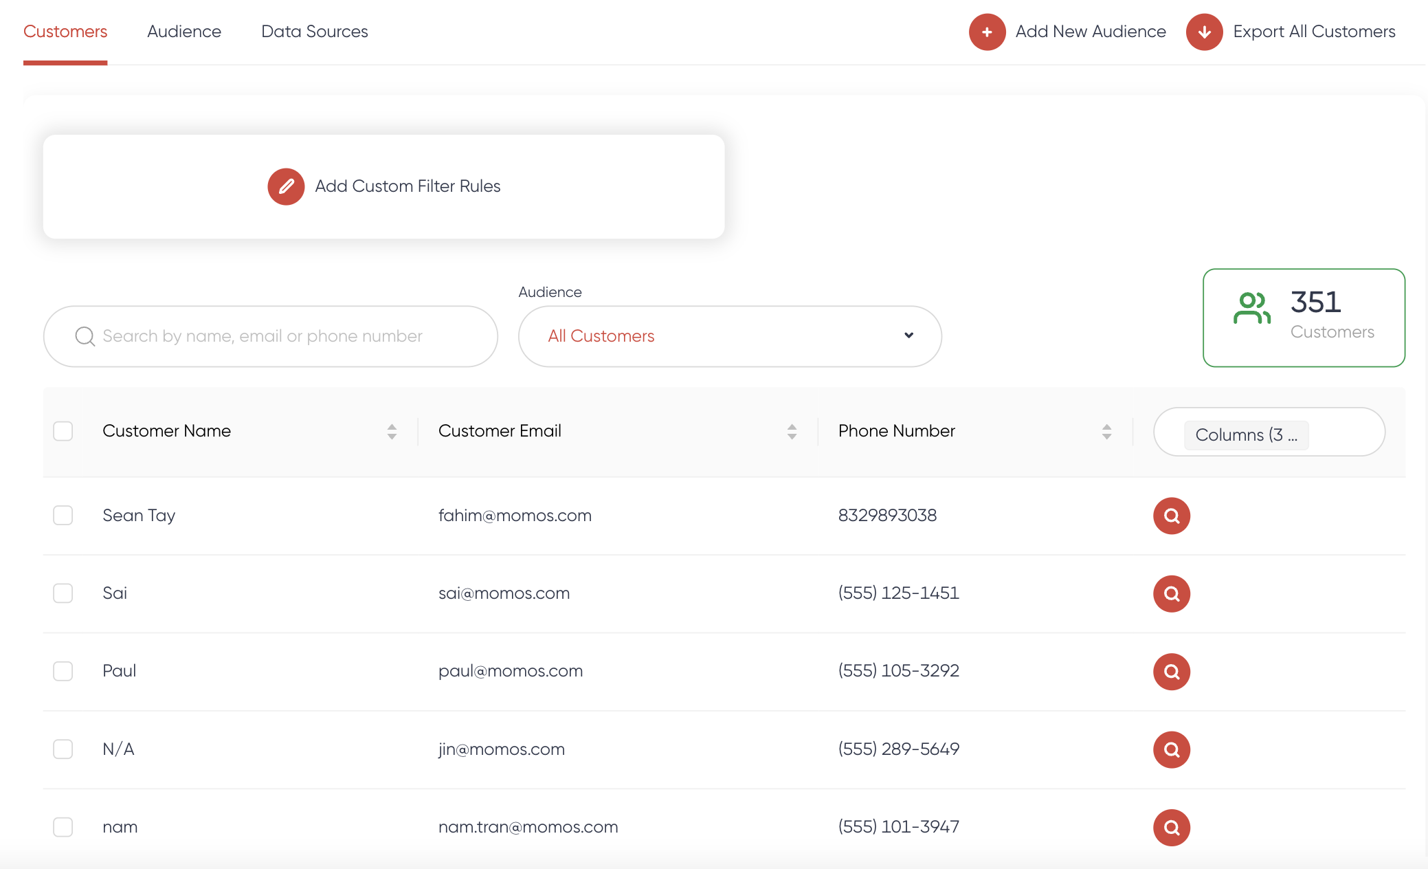Open Sai's customer details magnifier icon

pyautogui.click(x=1171, y=593)
